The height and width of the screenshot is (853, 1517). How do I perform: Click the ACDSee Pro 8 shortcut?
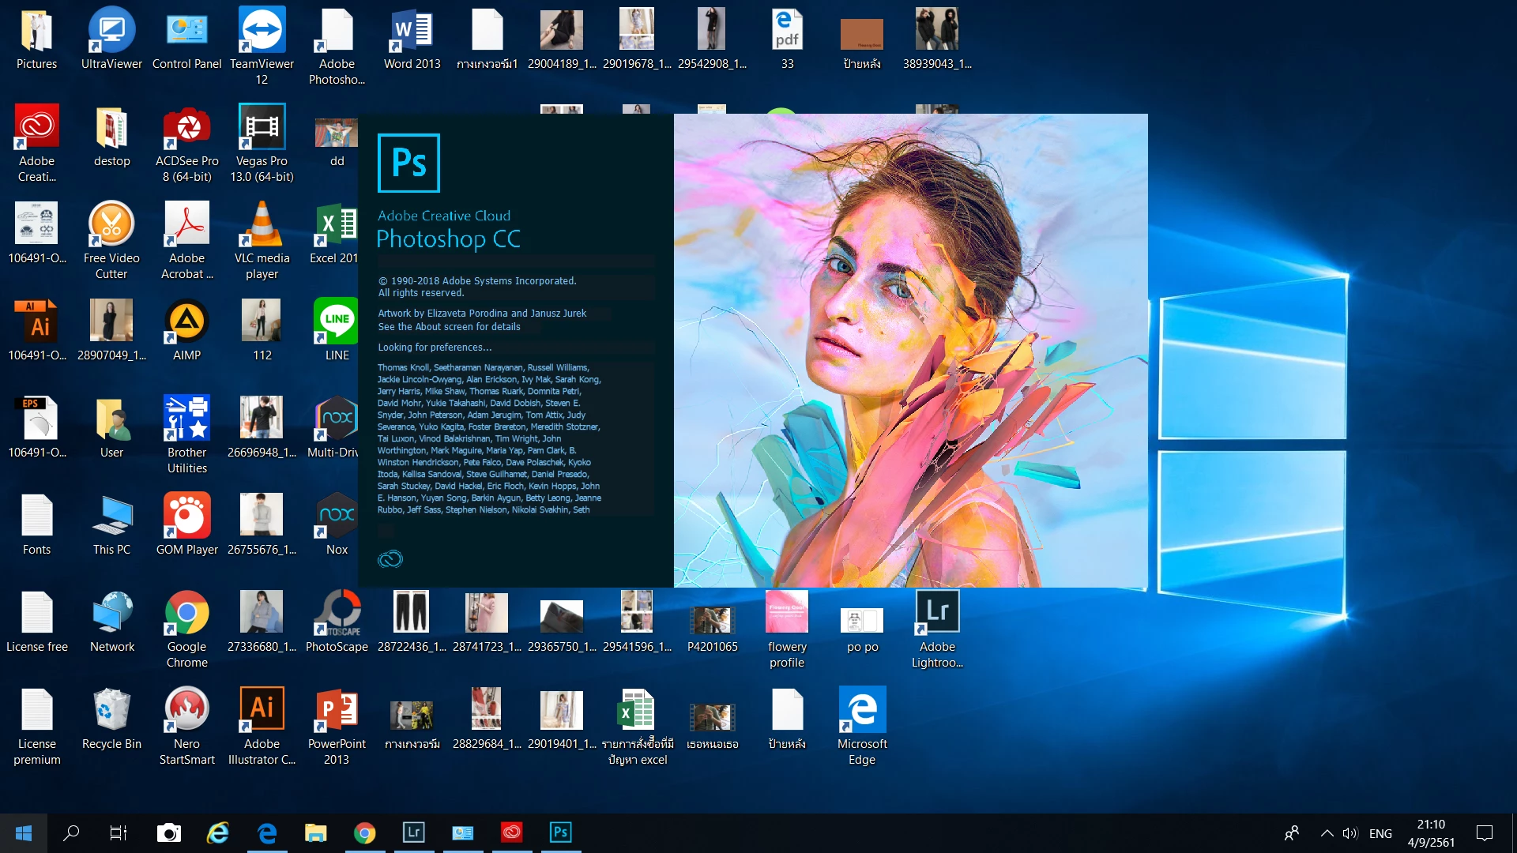click(186, 128)
